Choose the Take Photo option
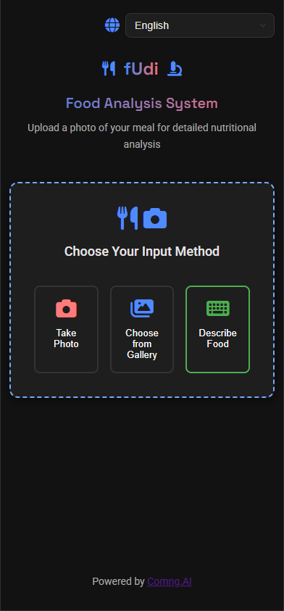Screen dimensions: 284x611 (x=66, y=329)
